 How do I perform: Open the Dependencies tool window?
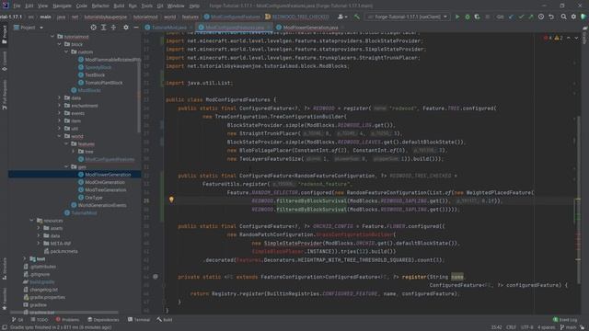click(103, 320)
